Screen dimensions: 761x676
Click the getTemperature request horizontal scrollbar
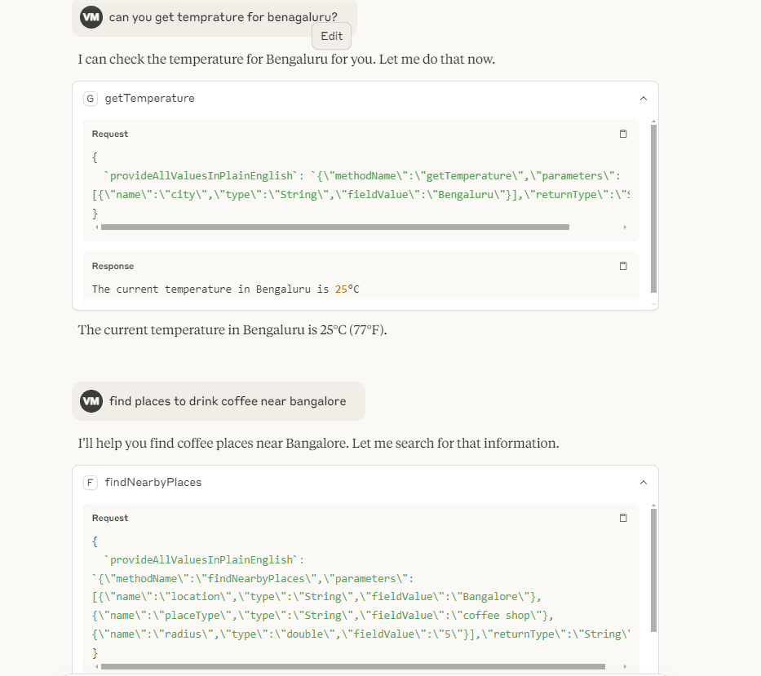335,228
